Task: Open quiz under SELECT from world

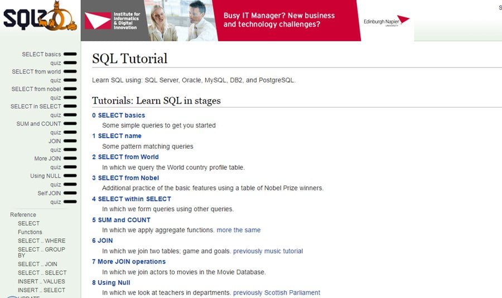Action: tap(55, 80)
